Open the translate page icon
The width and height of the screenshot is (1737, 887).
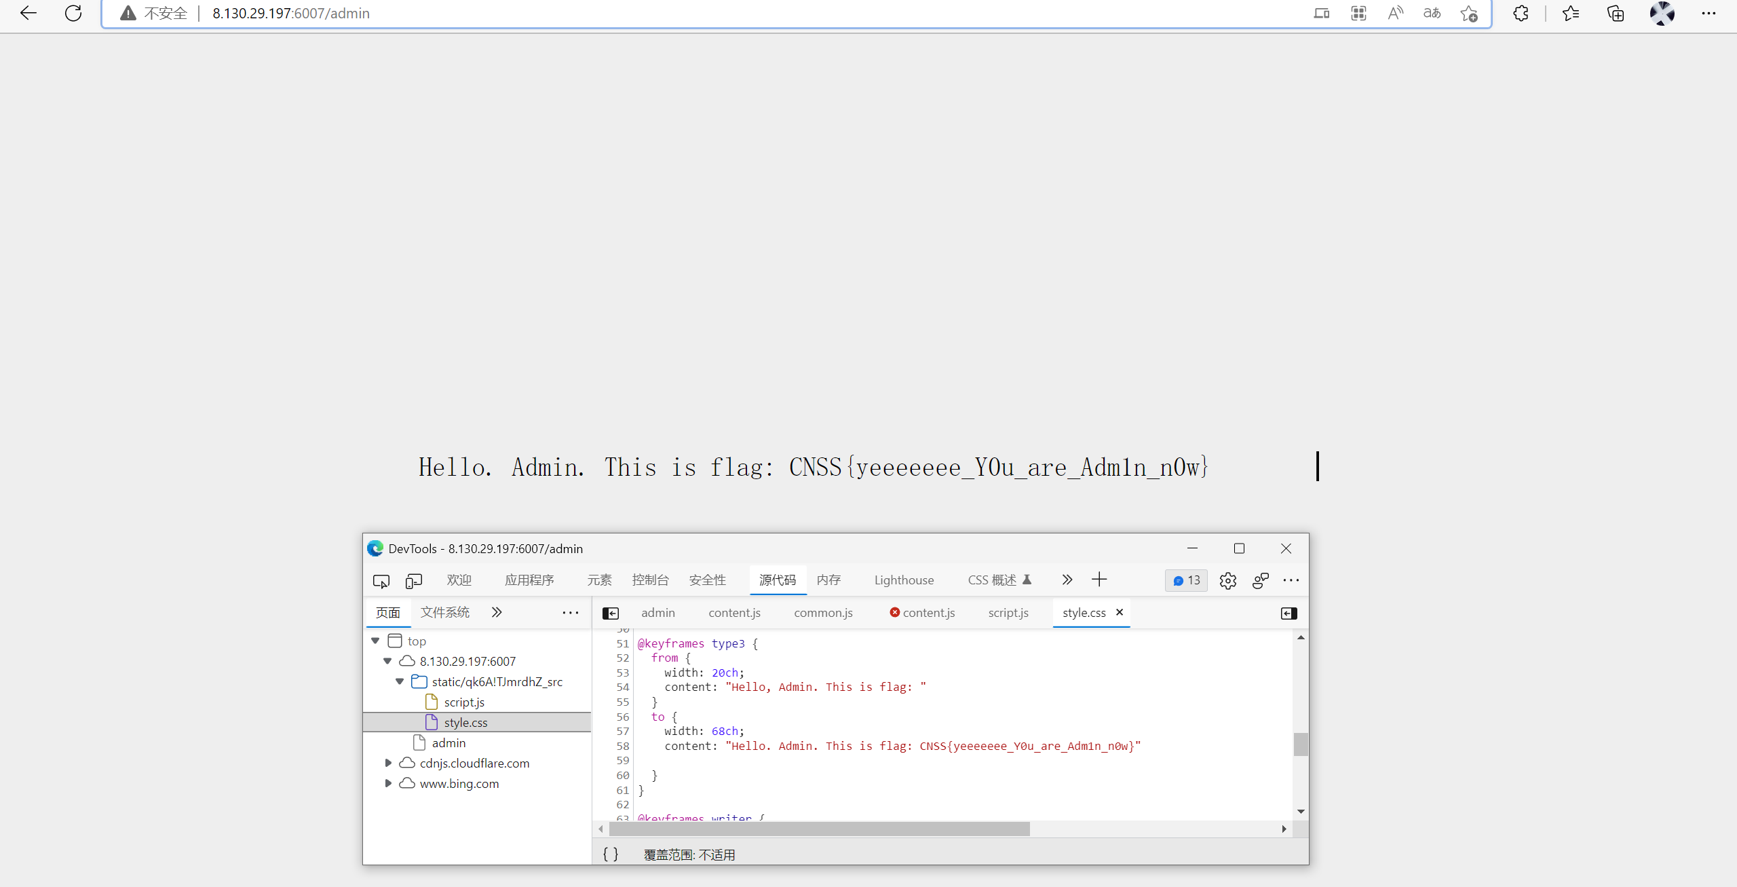click(x=1431, y=13)
